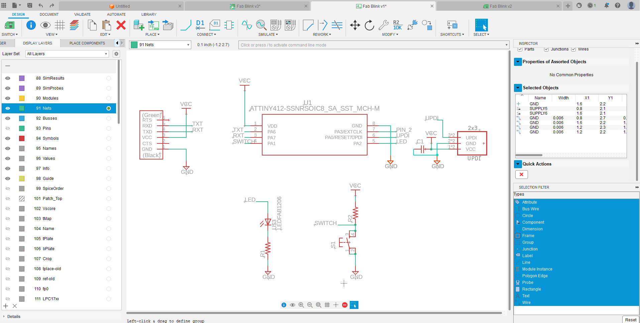Select the D1 Name tool
The width and height of the screenshot is (640, 323).
(x=200, y=25)
